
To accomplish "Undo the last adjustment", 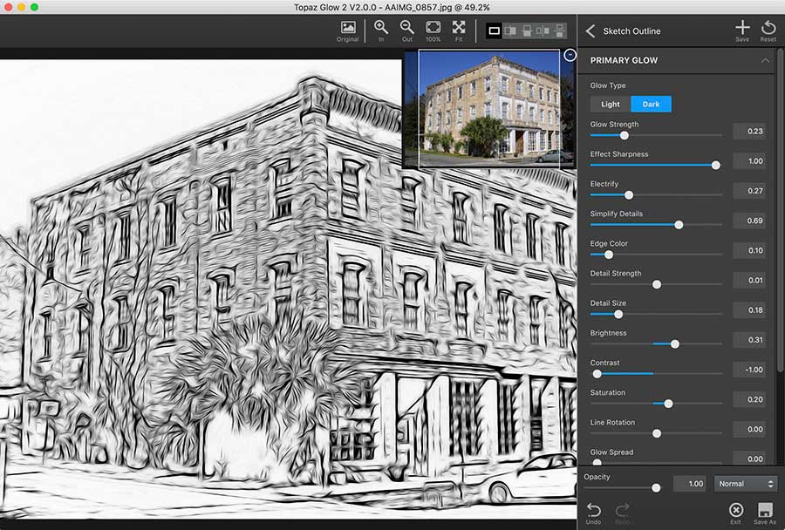I will pyautogui.click(x=593, y=513).
